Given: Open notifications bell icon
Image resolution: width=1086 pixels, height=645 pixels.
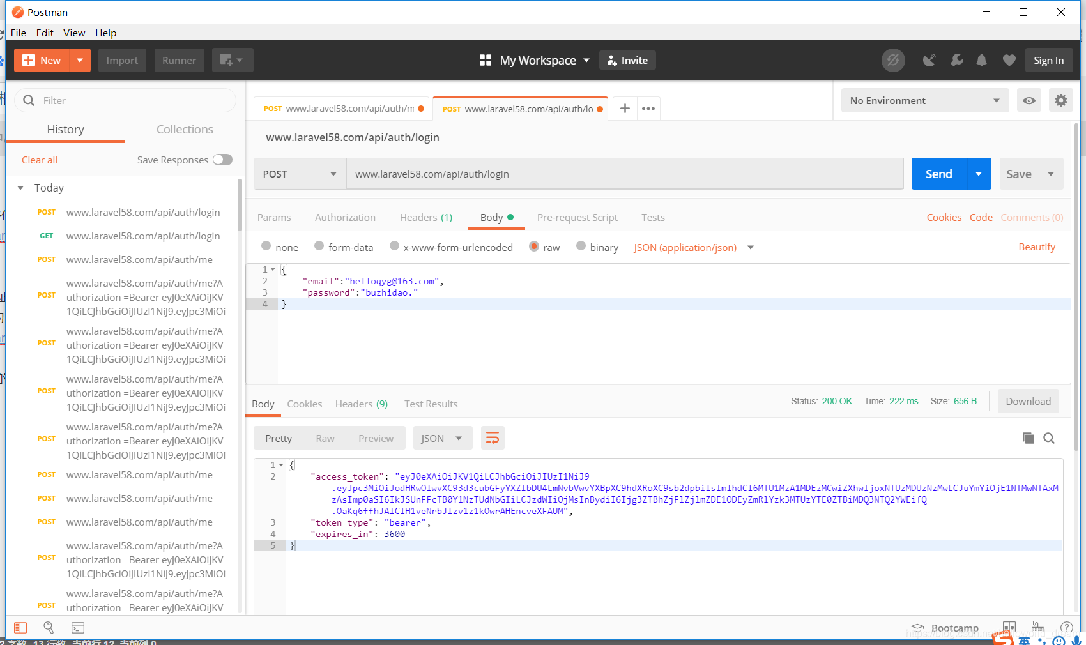Looking at the screenshot, I should (982, 60).
